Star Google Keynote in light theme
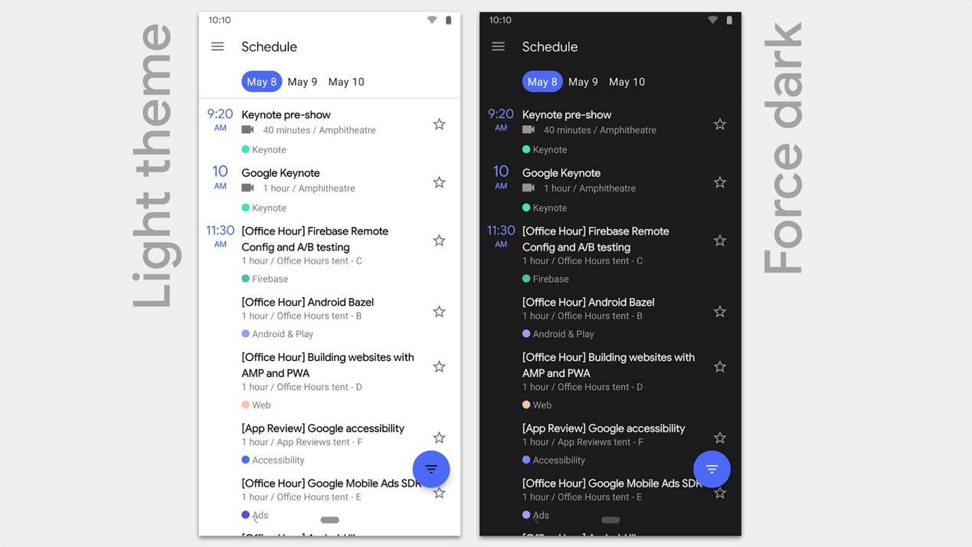The height and width of the screenshot is (547, 972). click(x=439, y=182)
